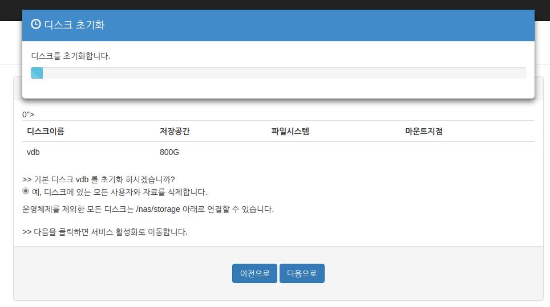550x307 pixels.
Task: Click the 다음으로 button
Action: click(302, 273)
